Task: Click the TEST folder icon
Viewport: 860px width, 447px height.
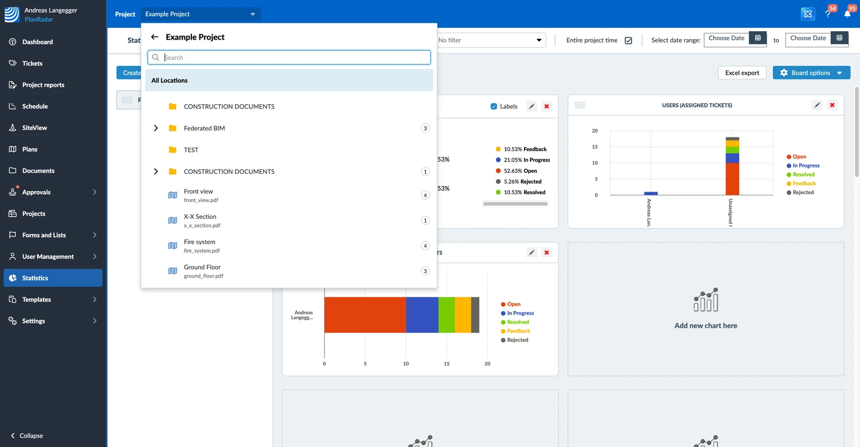Action: point(173,150)
